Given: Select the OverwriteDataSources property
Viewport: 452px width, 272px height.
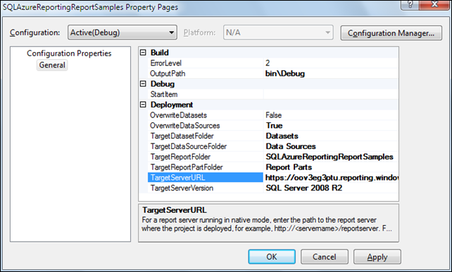Looking at the screenshot, I should click(x=206, y=126).
